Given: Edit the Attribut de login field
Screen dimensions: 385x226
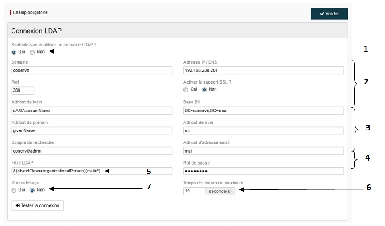Looking at the screenshot, I should [x=92, y=111].
